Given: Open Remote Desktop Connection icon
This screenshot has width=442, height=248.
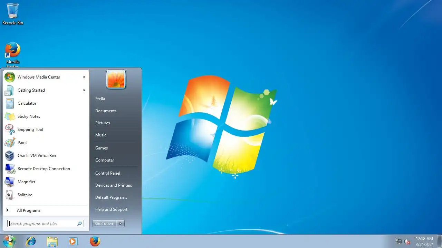Looking at the screenshot, I should pos(10,168).
